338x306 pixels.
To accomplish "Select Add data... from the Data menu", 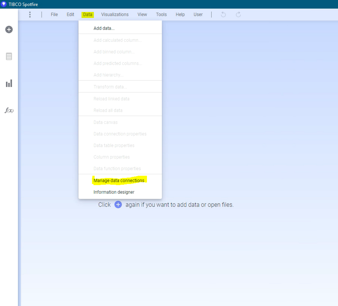I will point(104,28).
